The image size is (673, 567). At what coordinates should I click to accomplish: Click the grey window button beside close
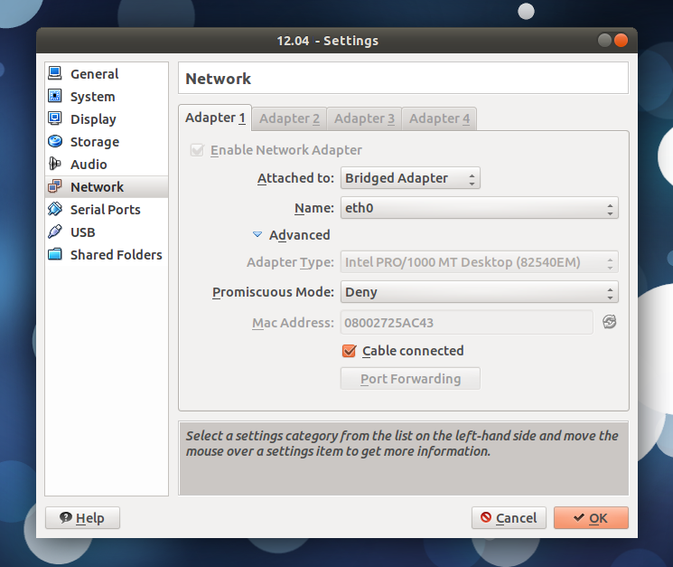click(604, 41)
